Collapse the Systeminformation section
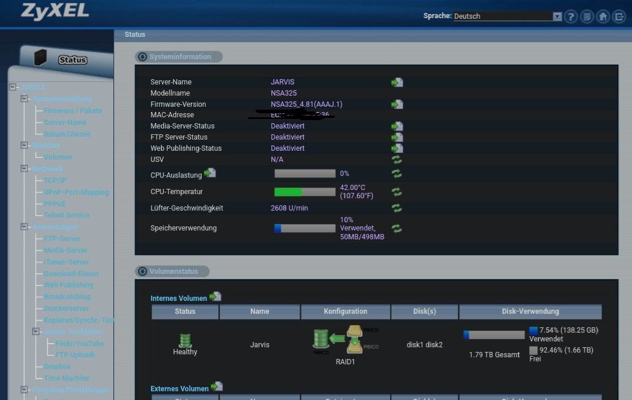This screenshot has width=632, height=400. click(142, 57)
